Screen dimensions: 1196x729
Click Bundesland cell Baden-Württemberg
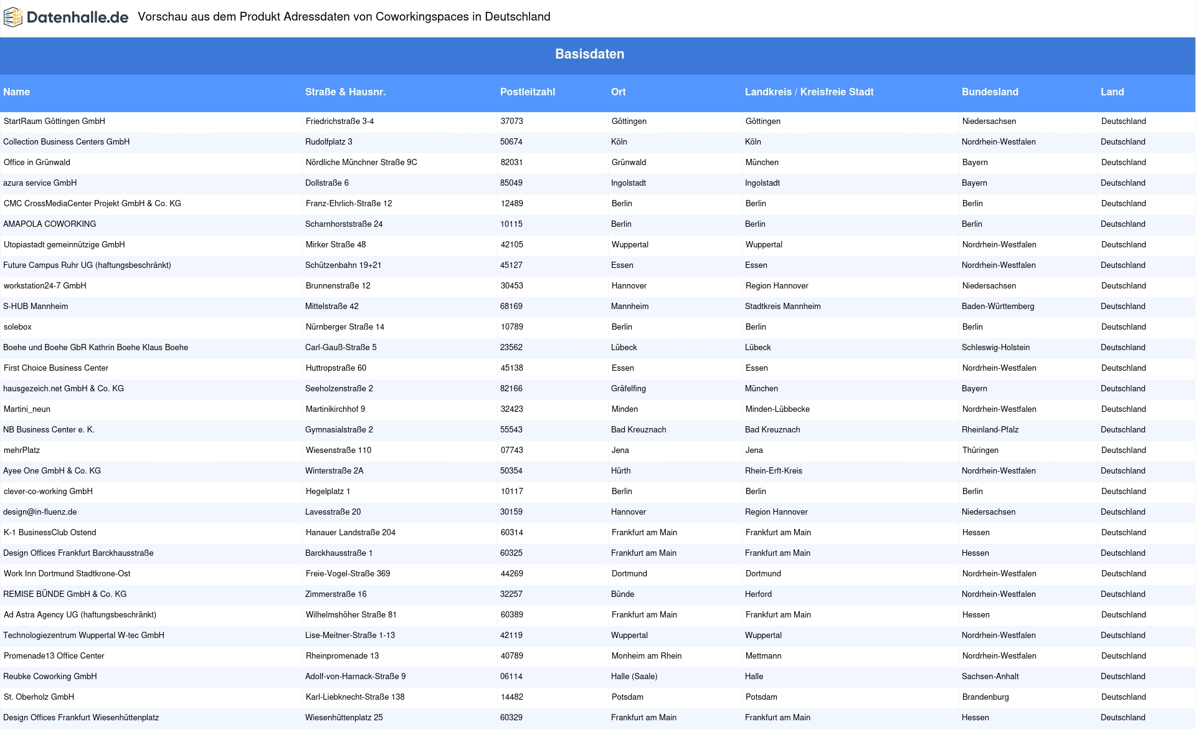[x=998, y=307]
